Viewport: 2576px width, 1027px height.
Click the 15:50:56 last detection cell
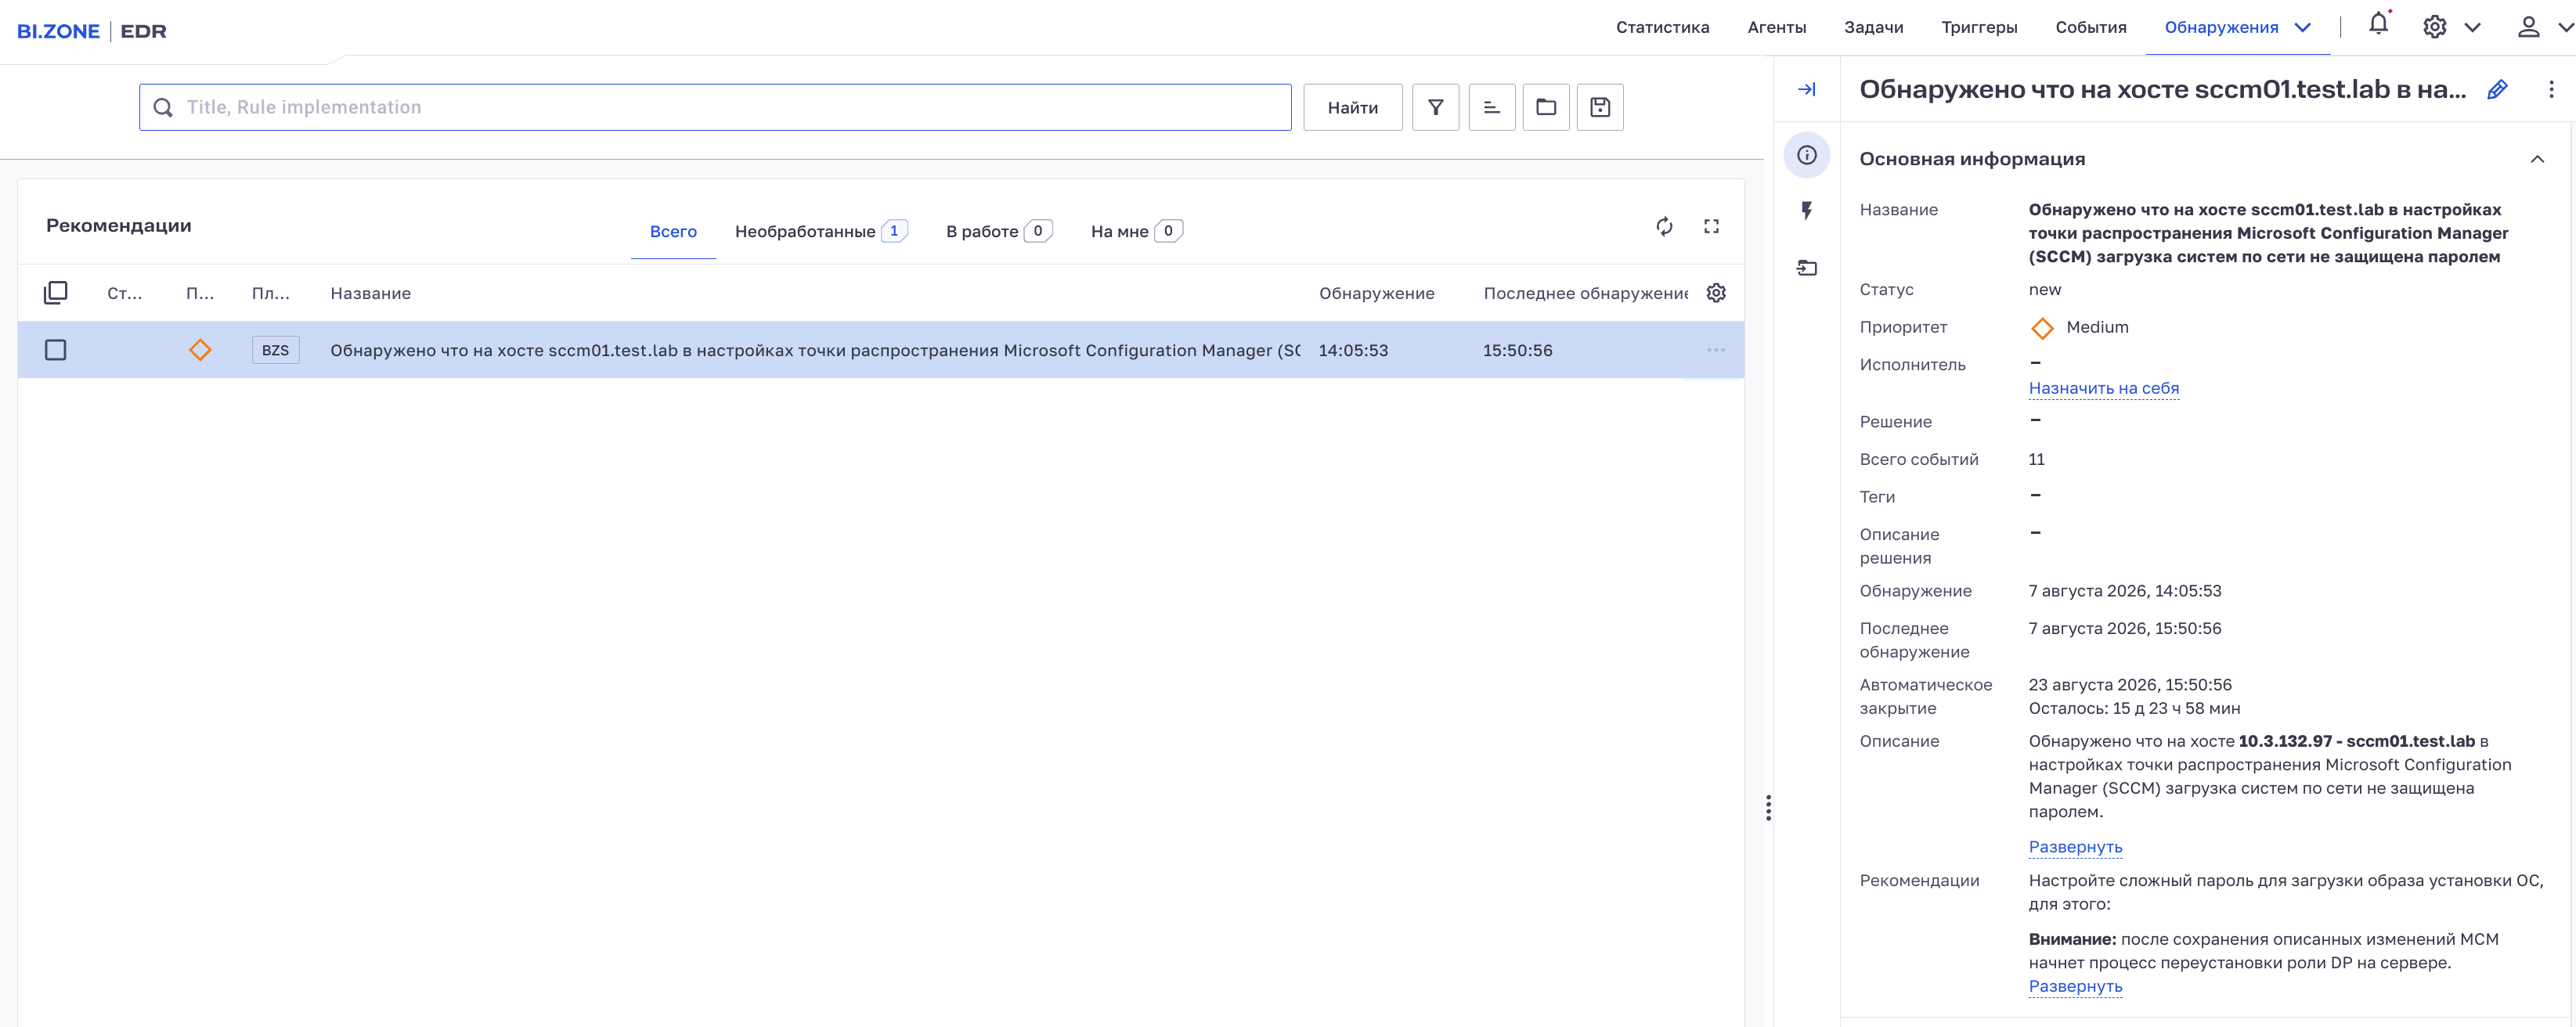[x=1517, y=350]
